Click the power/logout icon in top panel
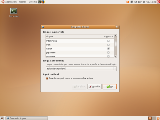The width and height of the screenshot is (160, 120). [x=158, y=2]
